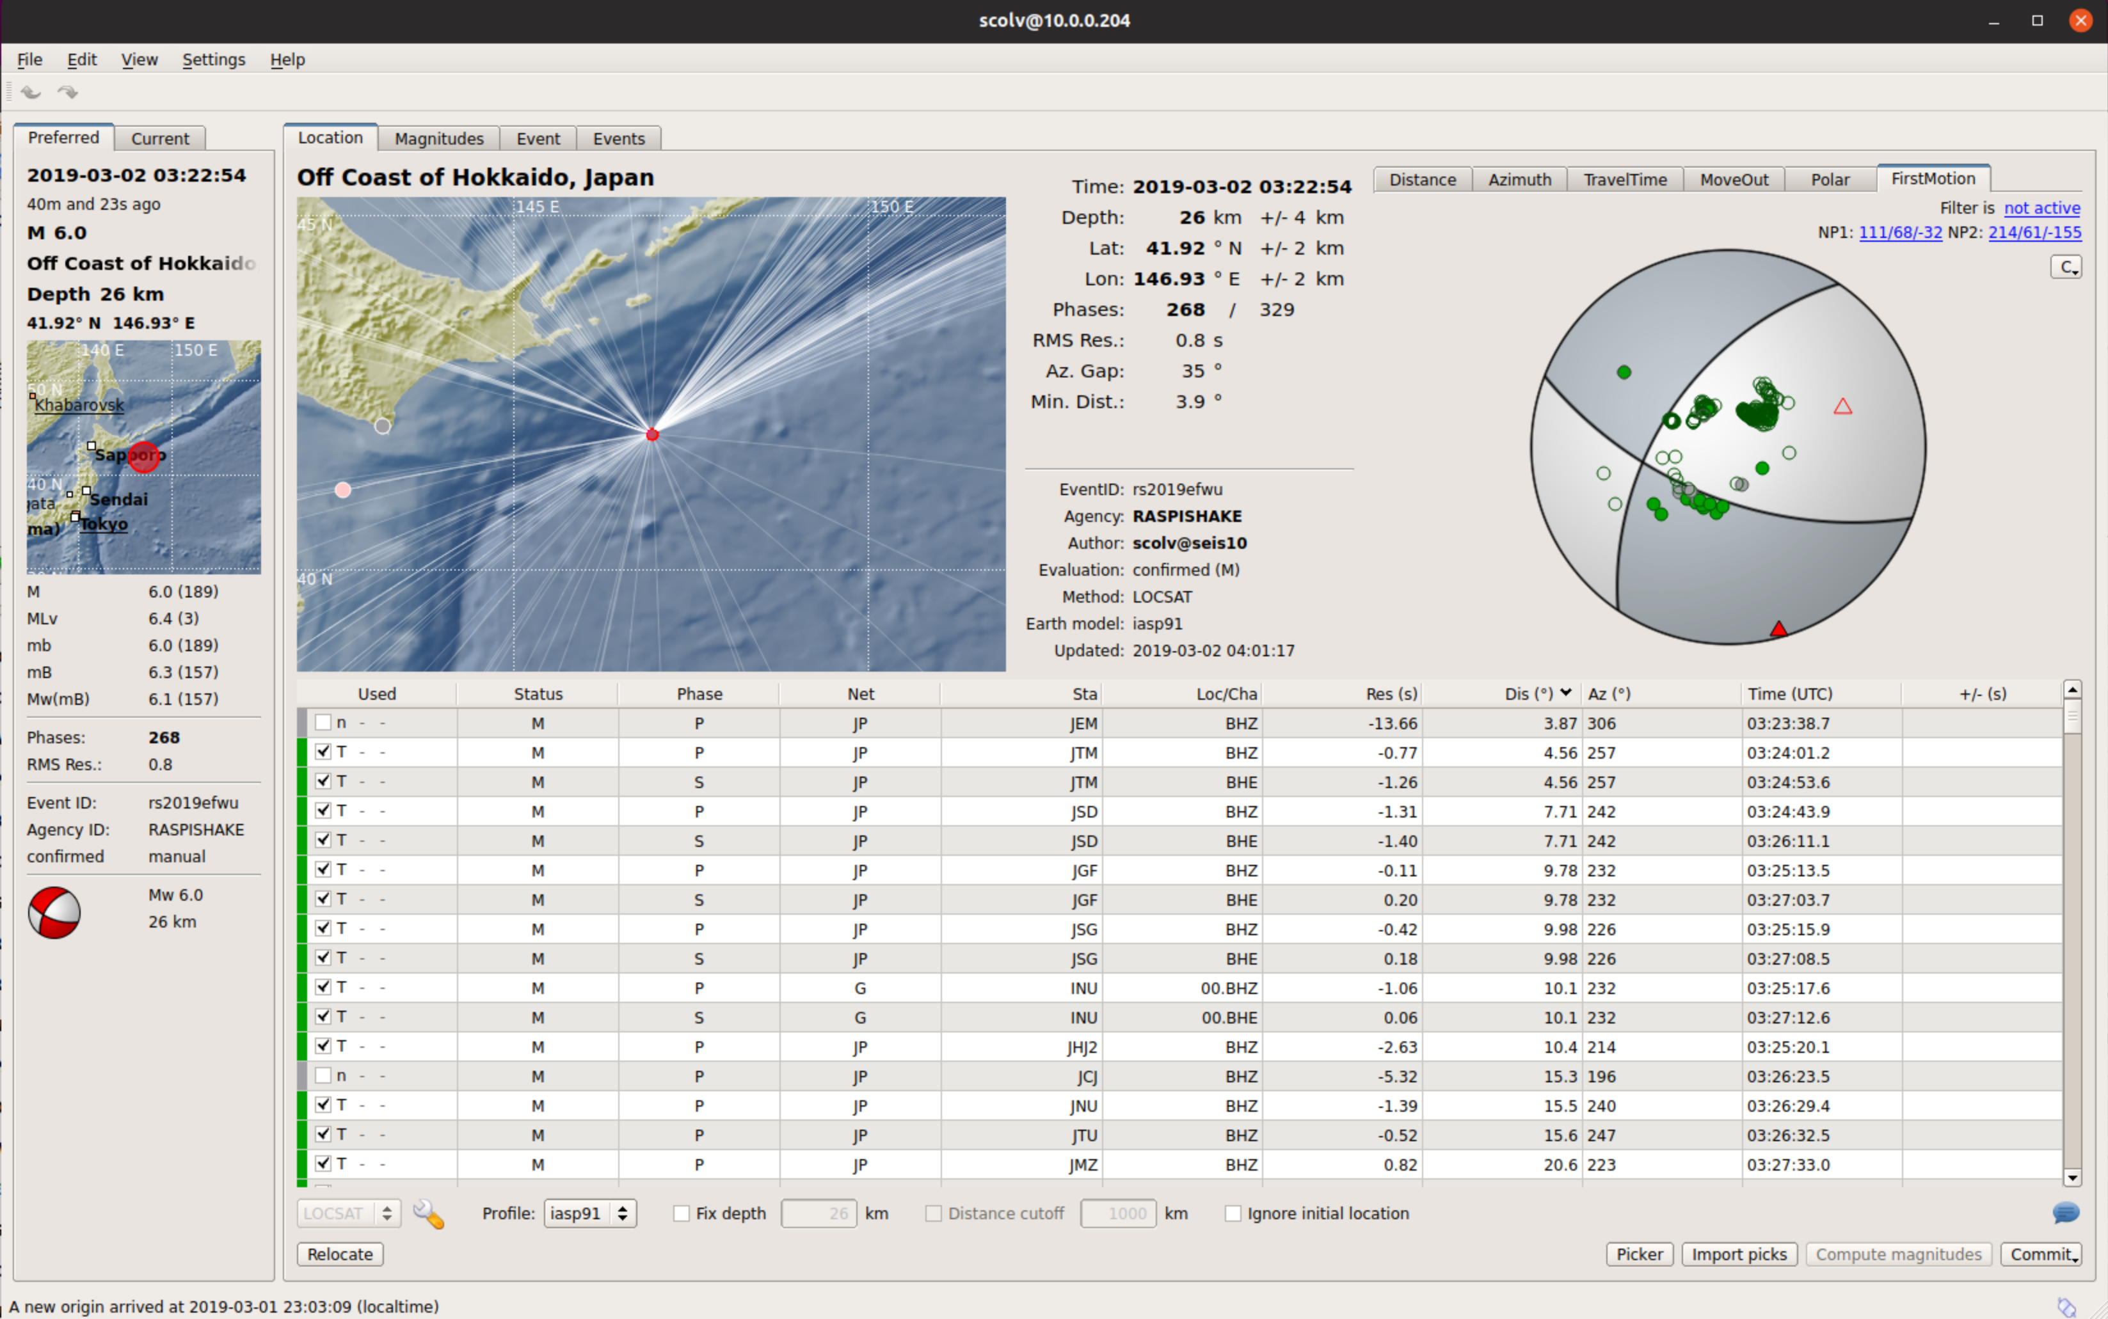The height and width of the screenshot is (1319, 2108).
Task: Uncheck the JMZ arrival checkbox
Action: pos(323,1164)
